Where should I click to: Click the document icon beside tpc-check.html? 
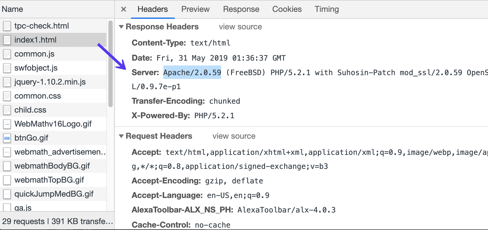pyautogui.click(x=6, y=26)
